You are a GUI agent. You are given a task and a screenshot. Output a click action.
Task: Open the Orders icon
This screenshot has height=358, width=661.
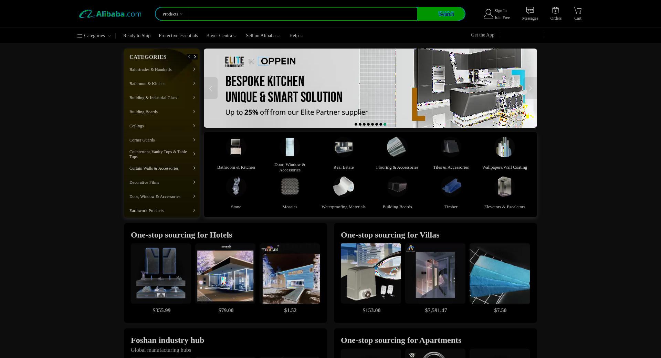pyautogui.click(x=555, y=10)
